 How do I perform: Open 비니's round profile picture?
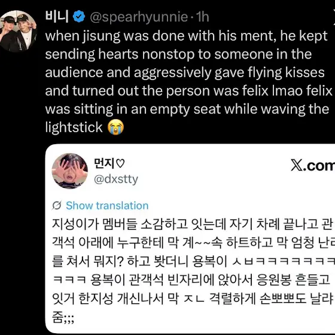pos(17,31)
